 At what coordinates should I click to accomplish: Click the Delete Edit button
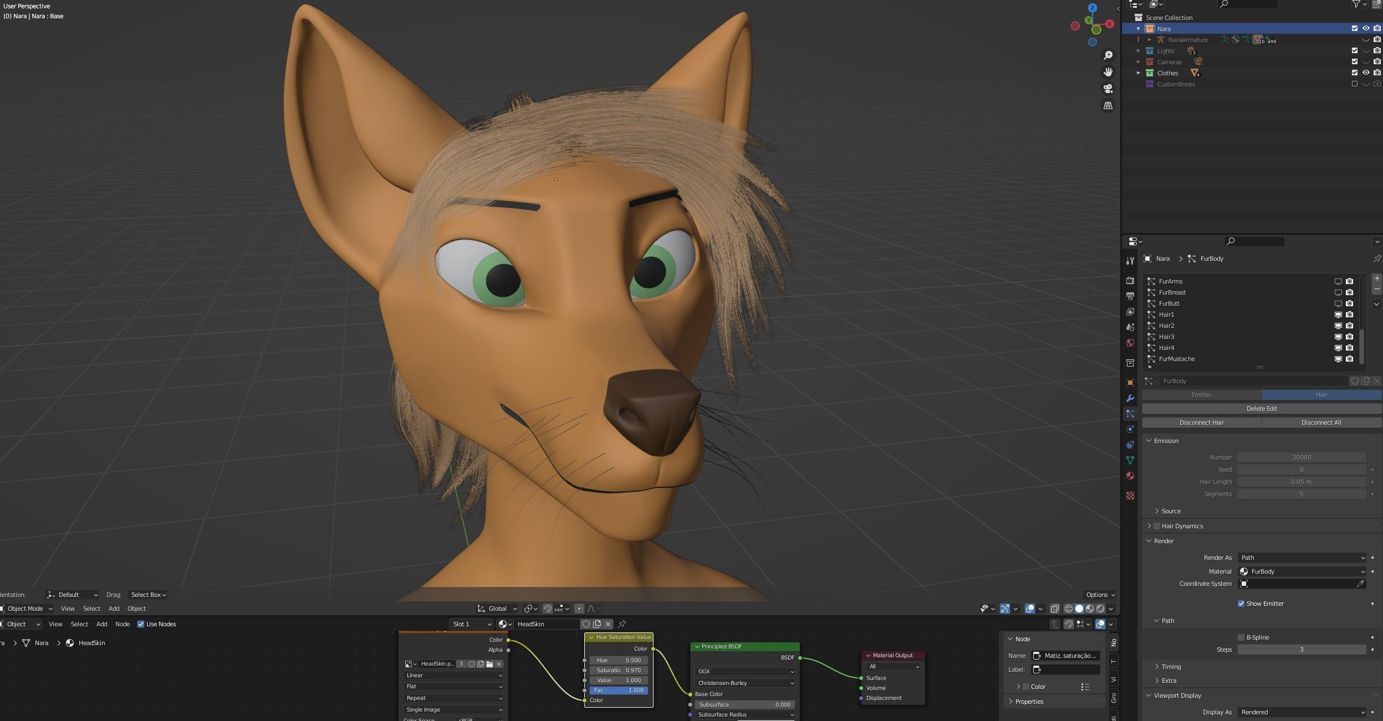1262,409
